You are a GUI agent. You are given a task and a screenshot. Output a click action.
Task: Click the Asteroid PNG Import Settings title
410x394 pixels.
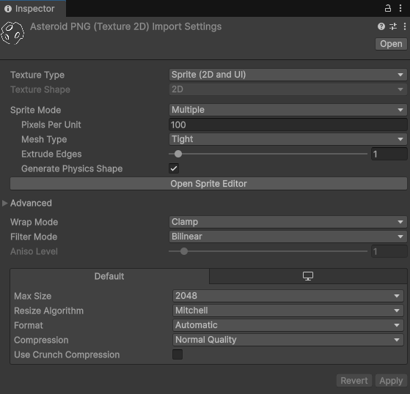pyautogui.click(x=125, y=26)
